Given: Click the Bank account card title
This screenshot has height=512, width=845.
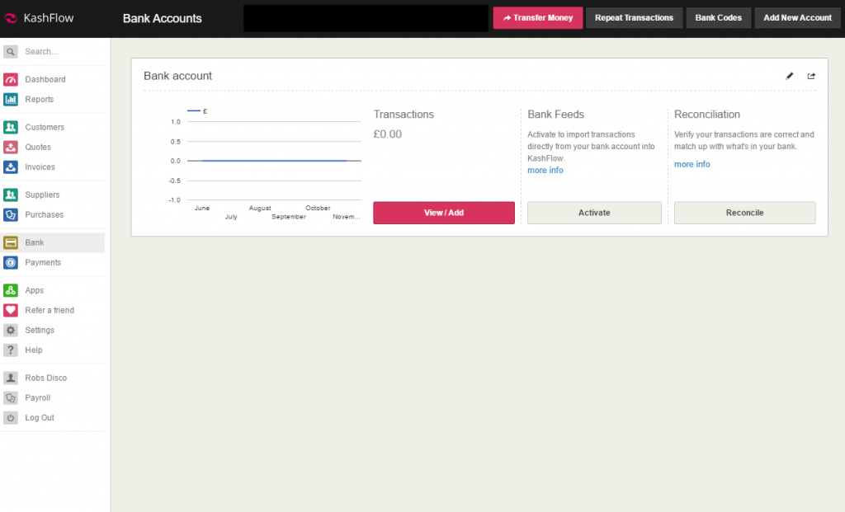Looking at the screenshot, I should 178,76.
